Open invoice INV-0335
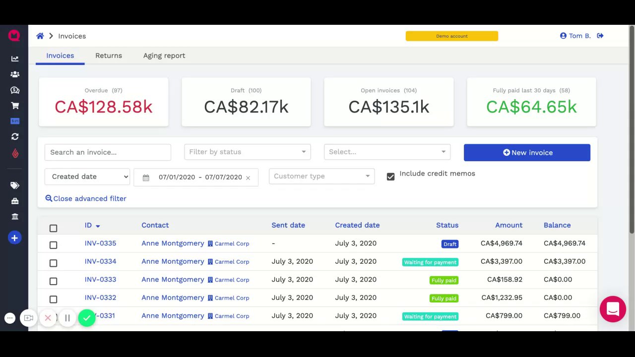 click(100, 243)
